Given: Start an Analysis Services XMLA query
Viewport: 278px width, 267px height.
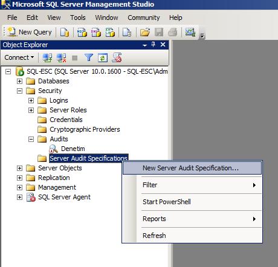Looking at the screenshot, I should pyautogui.click(x=110, y=32).
